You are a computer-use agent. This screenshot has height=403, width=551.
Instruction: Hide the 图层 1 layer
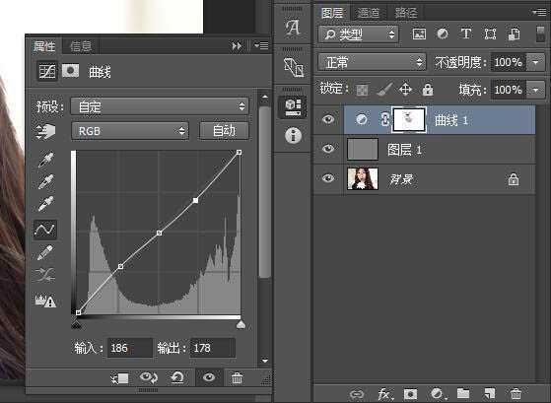pyautogui.click(x=328, y=149)
